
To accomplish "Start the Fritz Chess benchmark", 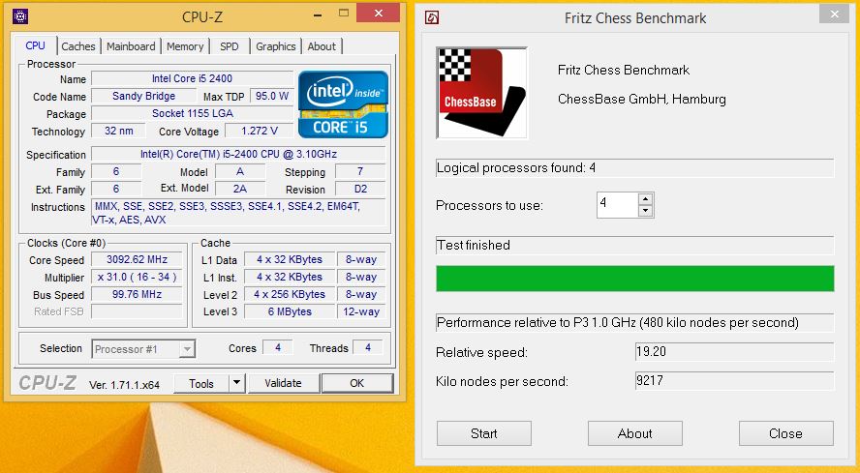I will [484, 433].
